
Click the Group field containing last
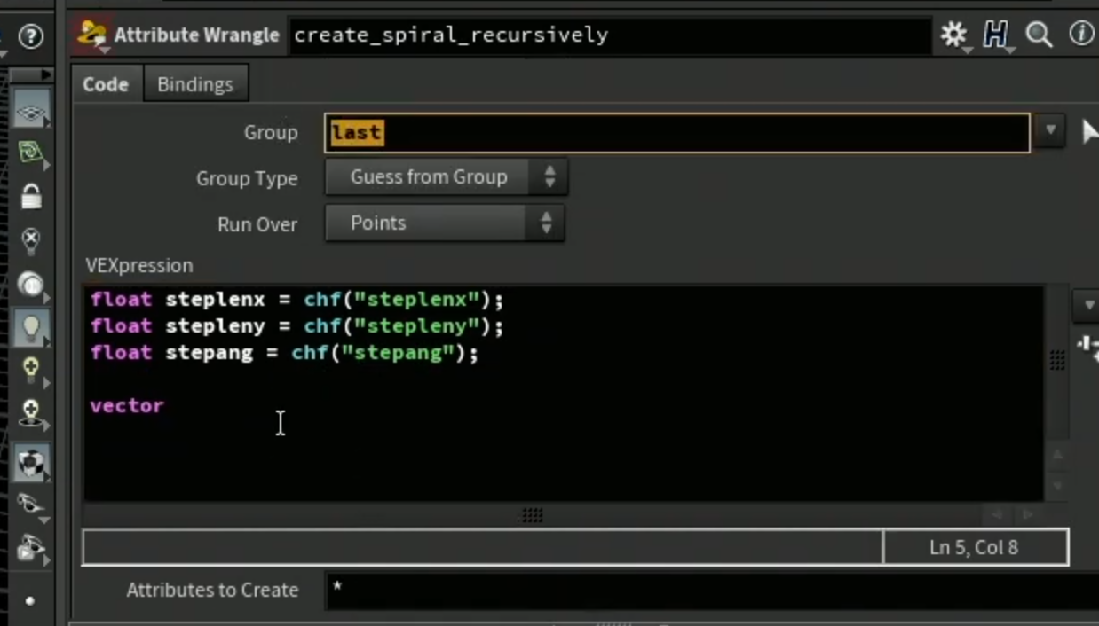point(677,132)
